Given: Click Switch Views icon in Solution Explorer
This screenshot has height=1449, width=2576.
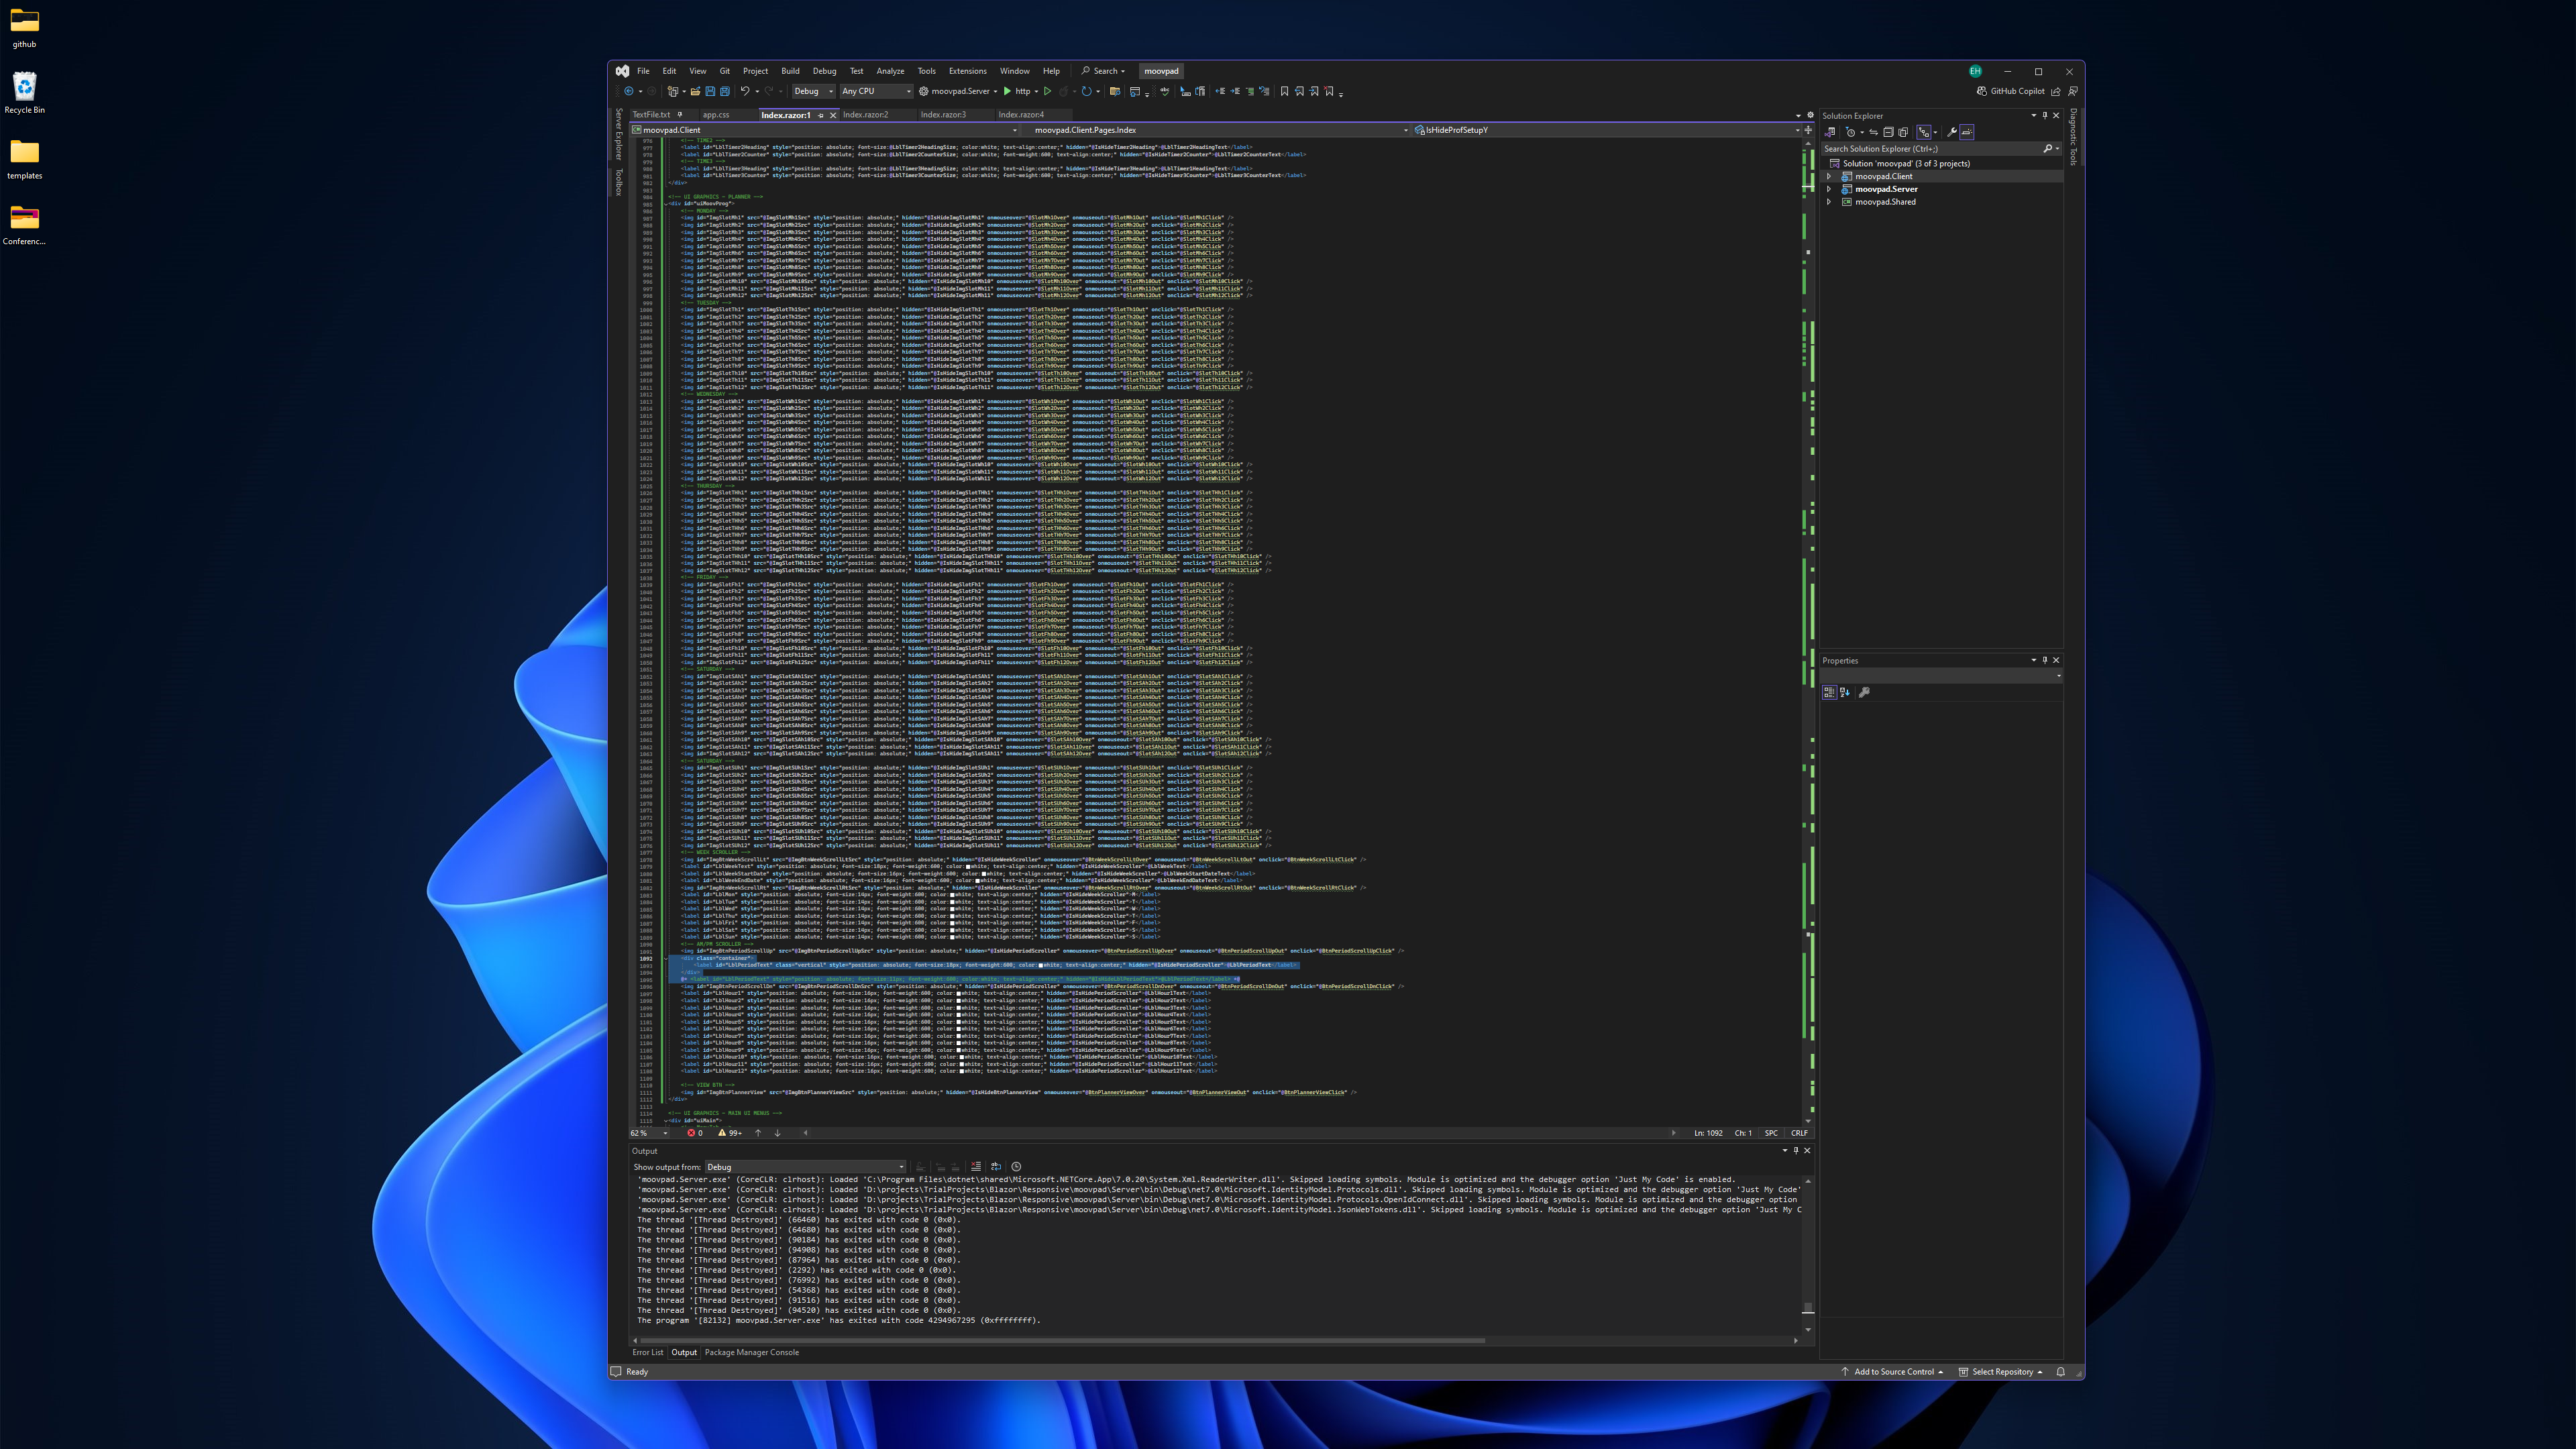Looking at the screenshot, I should (1830, 132).
